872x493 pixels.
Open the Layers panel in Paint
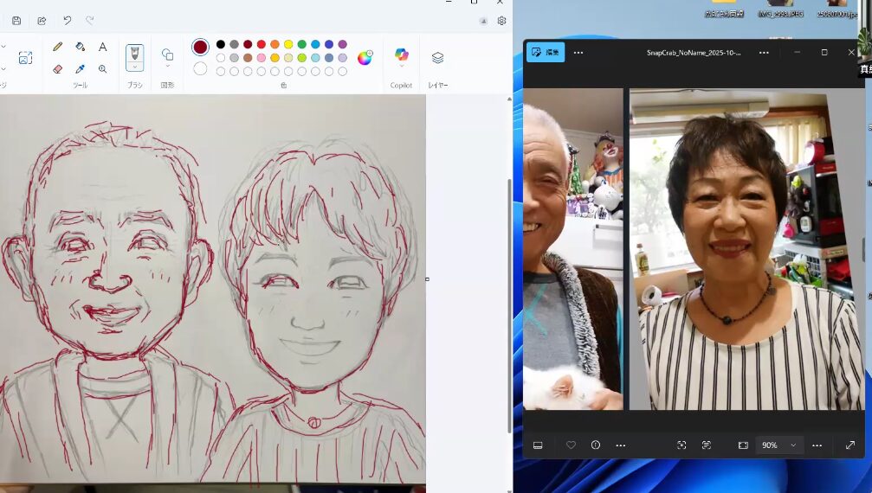[437, 58]
